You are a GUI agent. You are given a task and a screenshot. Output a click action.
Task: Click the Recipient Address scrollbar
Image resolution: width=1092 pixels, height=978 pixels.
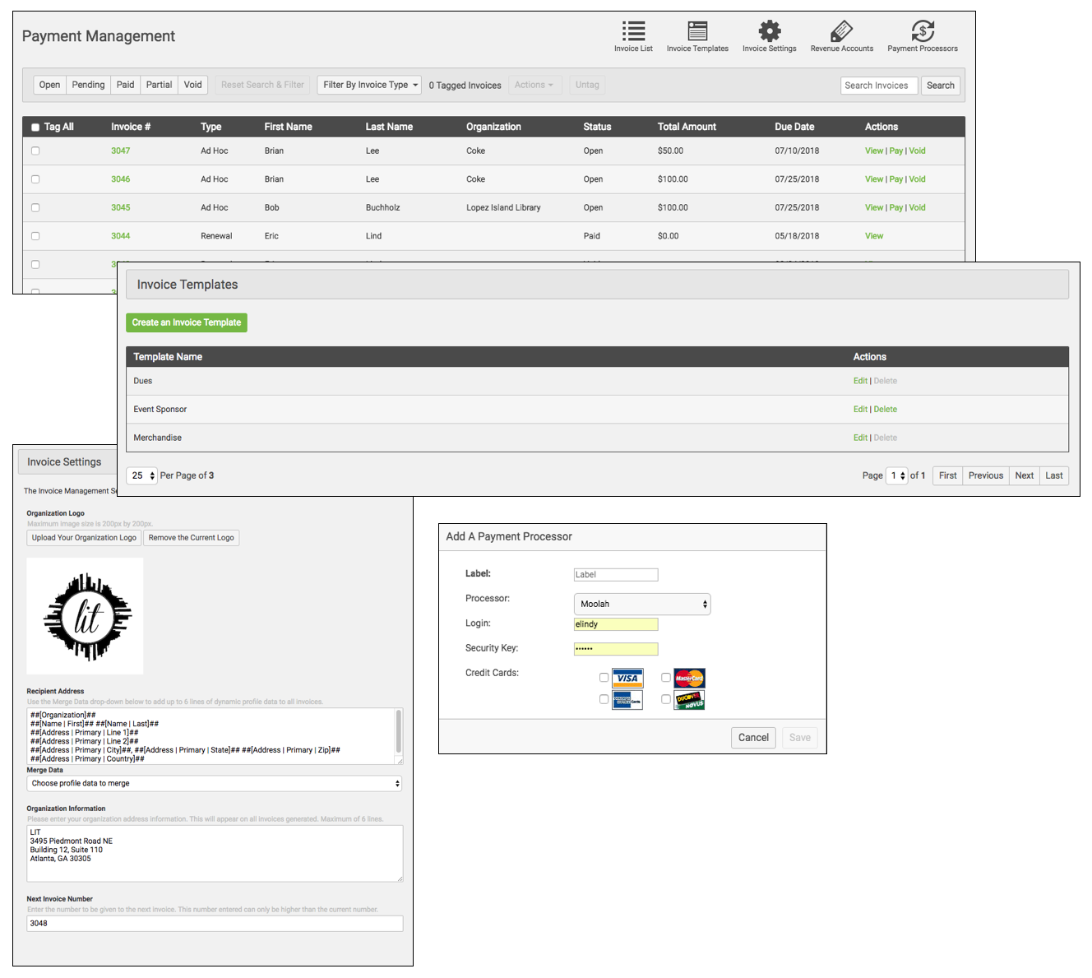click(399, 732)
